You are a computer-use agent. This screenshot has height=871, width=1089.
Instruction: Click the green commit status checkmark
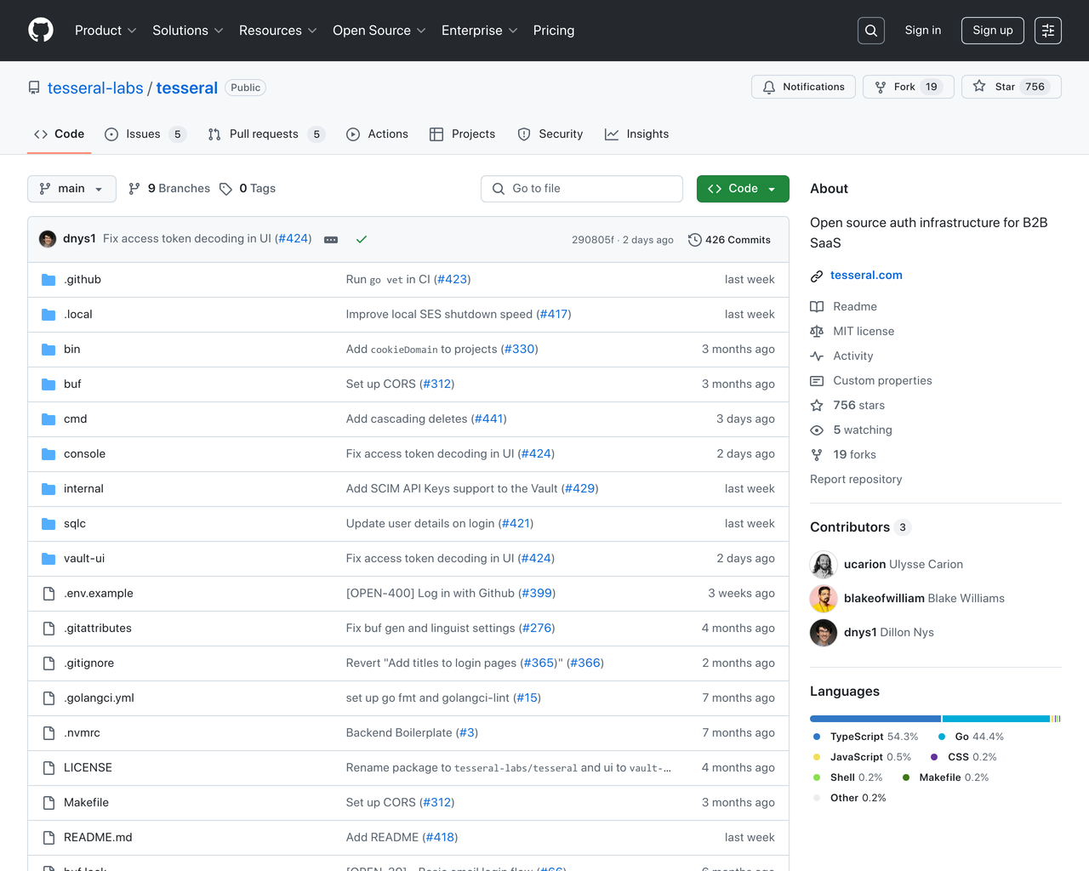click(x=362, y=240)
